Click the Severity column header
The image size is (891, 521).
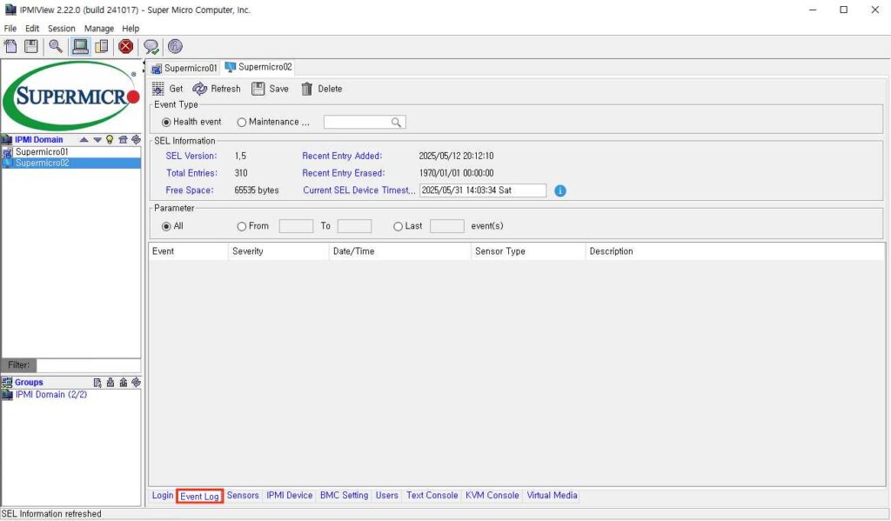[x=278, y=251]
